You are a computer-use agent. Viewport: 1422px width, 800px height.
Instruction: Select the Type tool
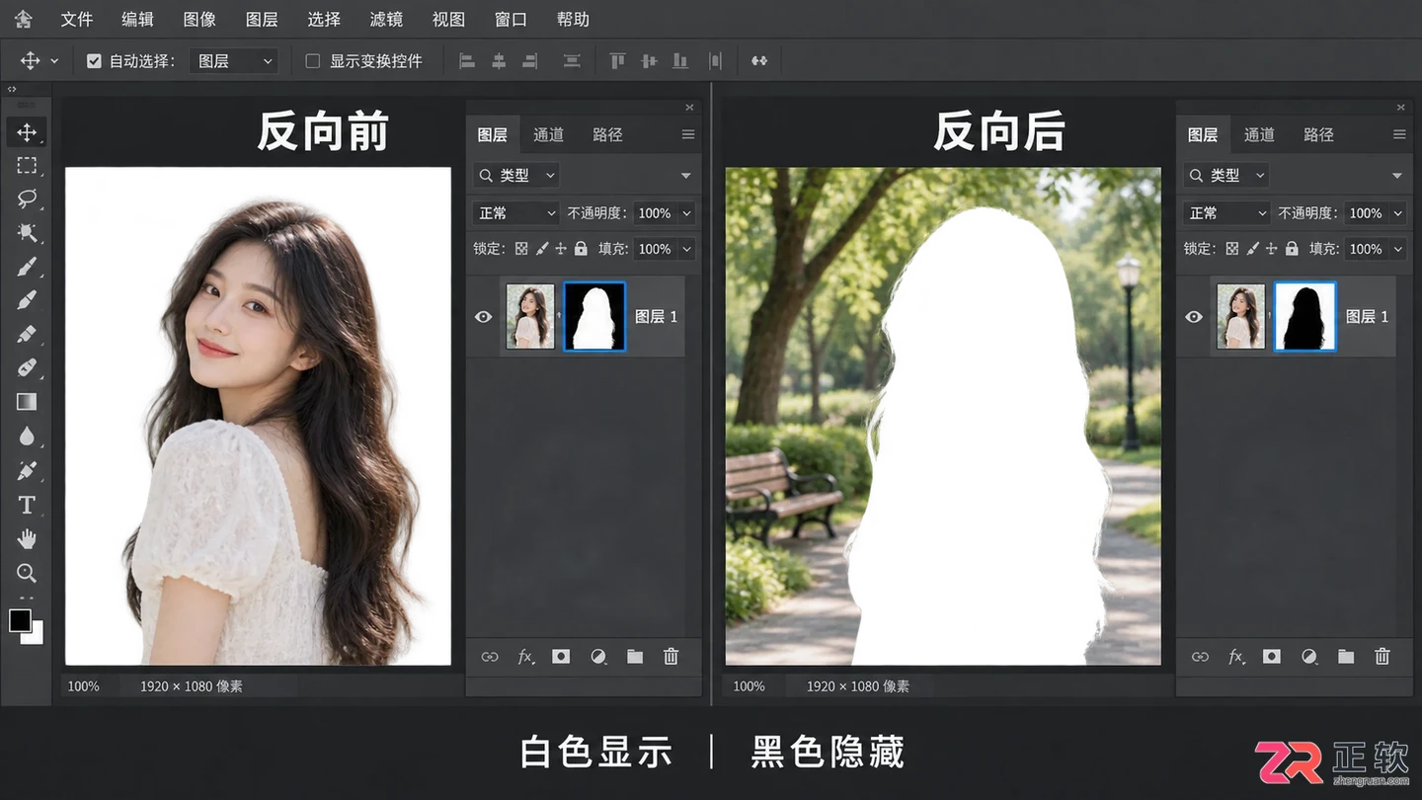click(27, 505)
